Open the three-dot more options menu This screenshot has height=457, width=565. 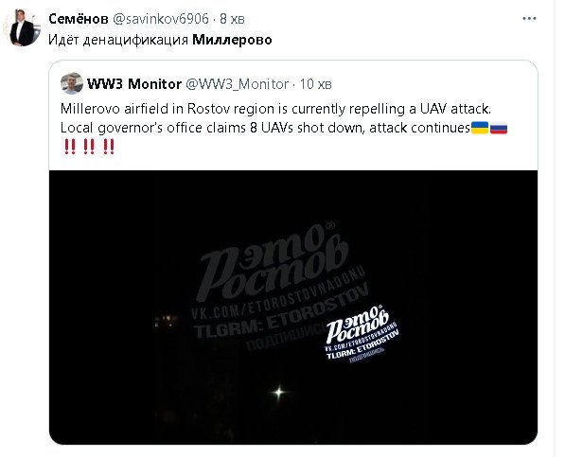[529, 18]
